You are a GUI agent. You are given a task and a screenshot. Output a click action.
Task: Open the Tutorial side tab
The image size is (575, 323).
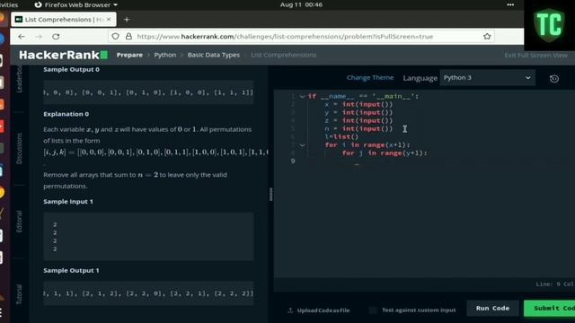(x=19, y=294)
